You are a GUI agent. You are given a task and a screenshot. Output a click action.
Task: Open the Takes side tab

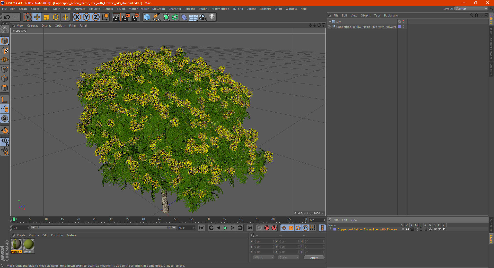[491, 31]
